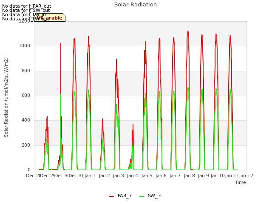Toggle the SW_in legend entry
Image resolution: width=272 pixels, height=204 pixels.
coord(150,195)
